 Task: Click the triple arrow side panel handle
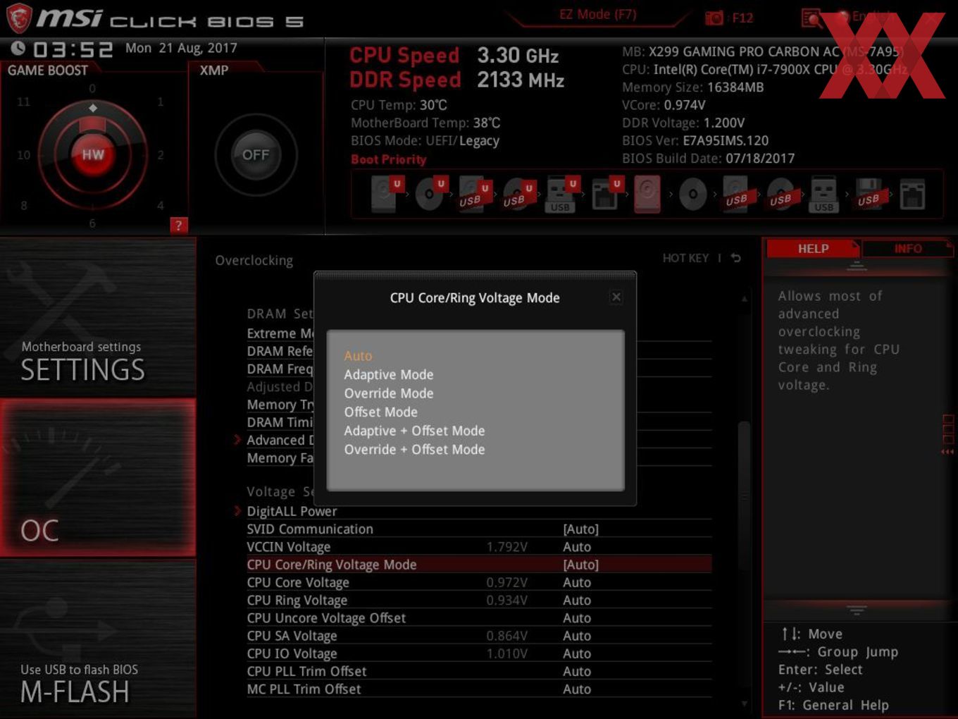(x=947, y=452)
